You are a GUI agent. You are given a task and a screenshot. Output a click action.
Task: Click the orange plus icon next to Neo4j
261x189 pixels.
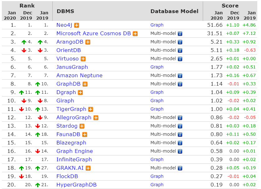coord(77,25)
